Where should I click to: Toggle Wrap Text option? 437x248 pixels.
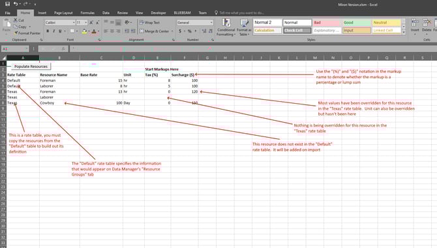[149, 23]
